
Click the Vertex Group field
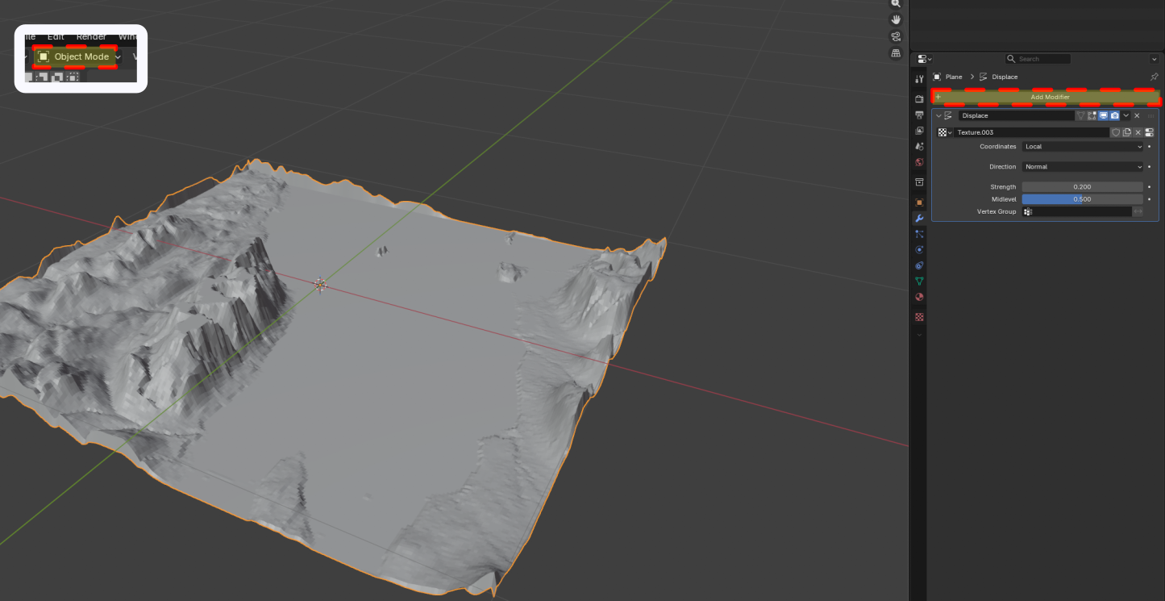tap(1077, 211)
